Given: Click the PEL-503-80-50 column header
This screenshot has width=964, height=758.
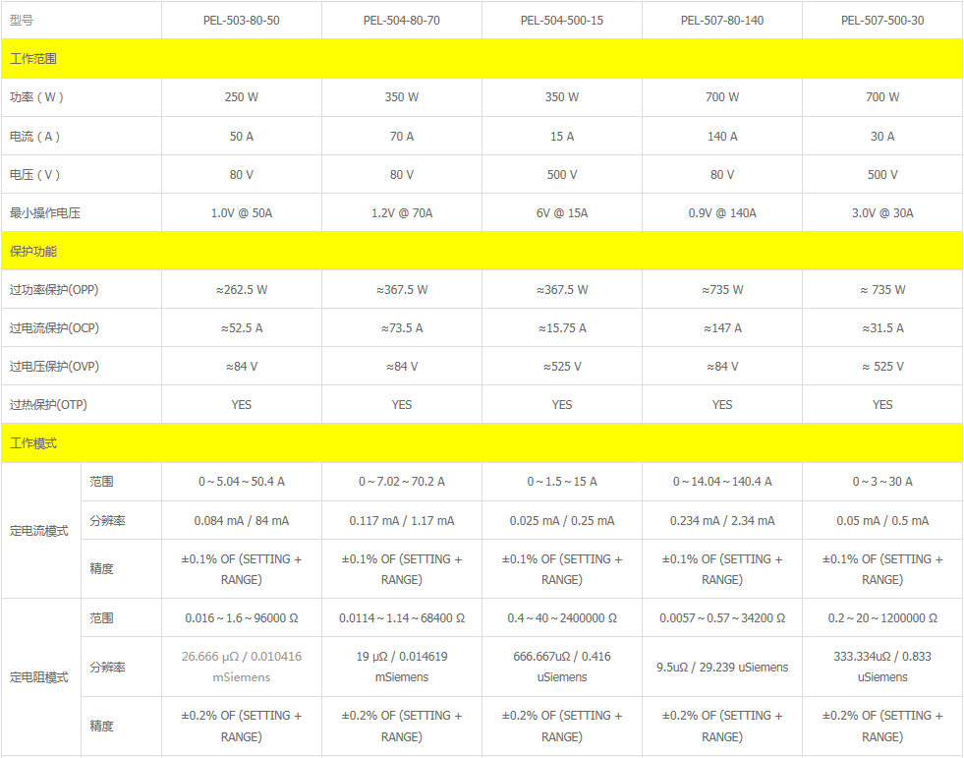Looking at the screenshot, I should click(x=241, y=20).
